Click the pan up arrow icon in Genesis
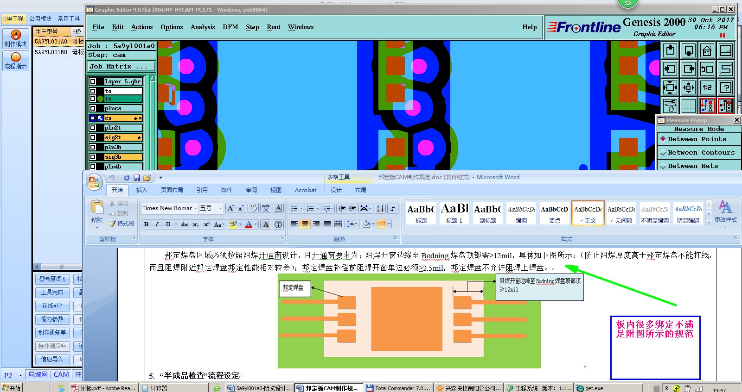 click(x=670, y=50)
